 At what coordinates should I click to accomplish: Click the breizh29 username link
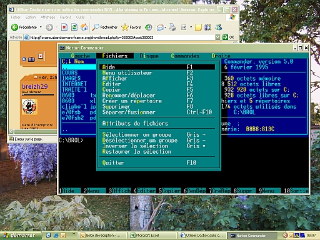click(x=35, y=86)
